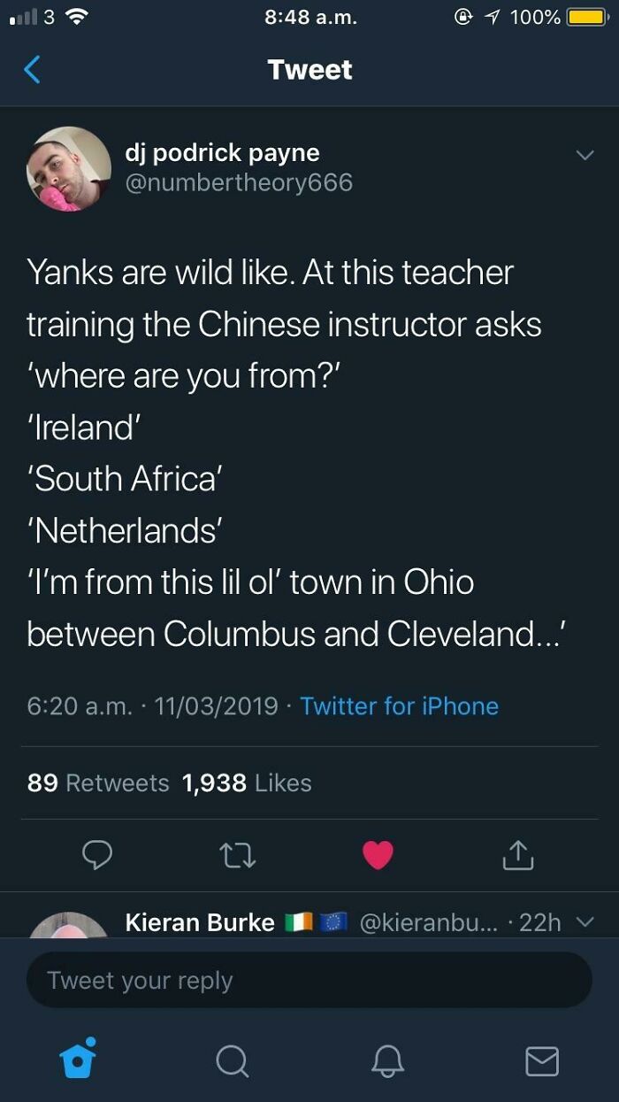
Task: Retweet using the retweet arrows icon
Action: pos(238,855)
